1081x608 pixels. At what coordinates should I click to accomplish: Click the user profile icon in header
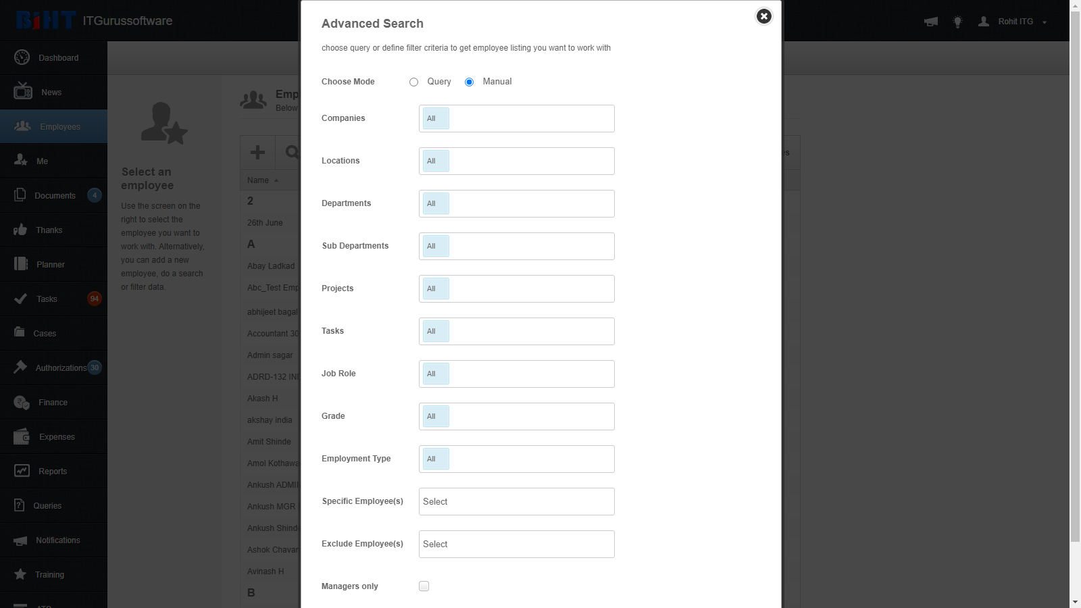(984, 22)
